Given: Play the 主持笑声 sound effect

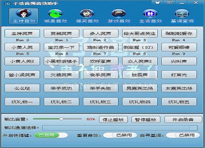Looking at the screenshot, I should point(22,33).
